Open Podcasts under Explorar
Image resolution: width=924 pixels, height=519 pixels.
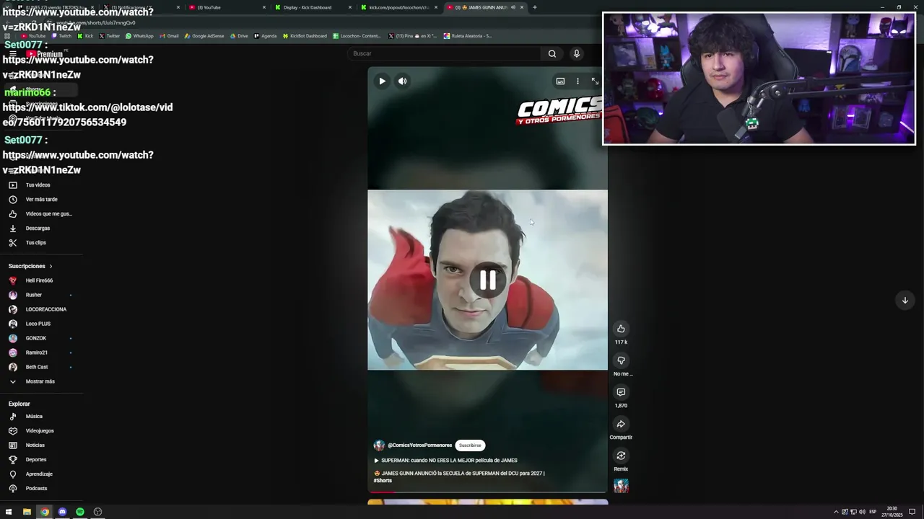click(x=36, y=489)
